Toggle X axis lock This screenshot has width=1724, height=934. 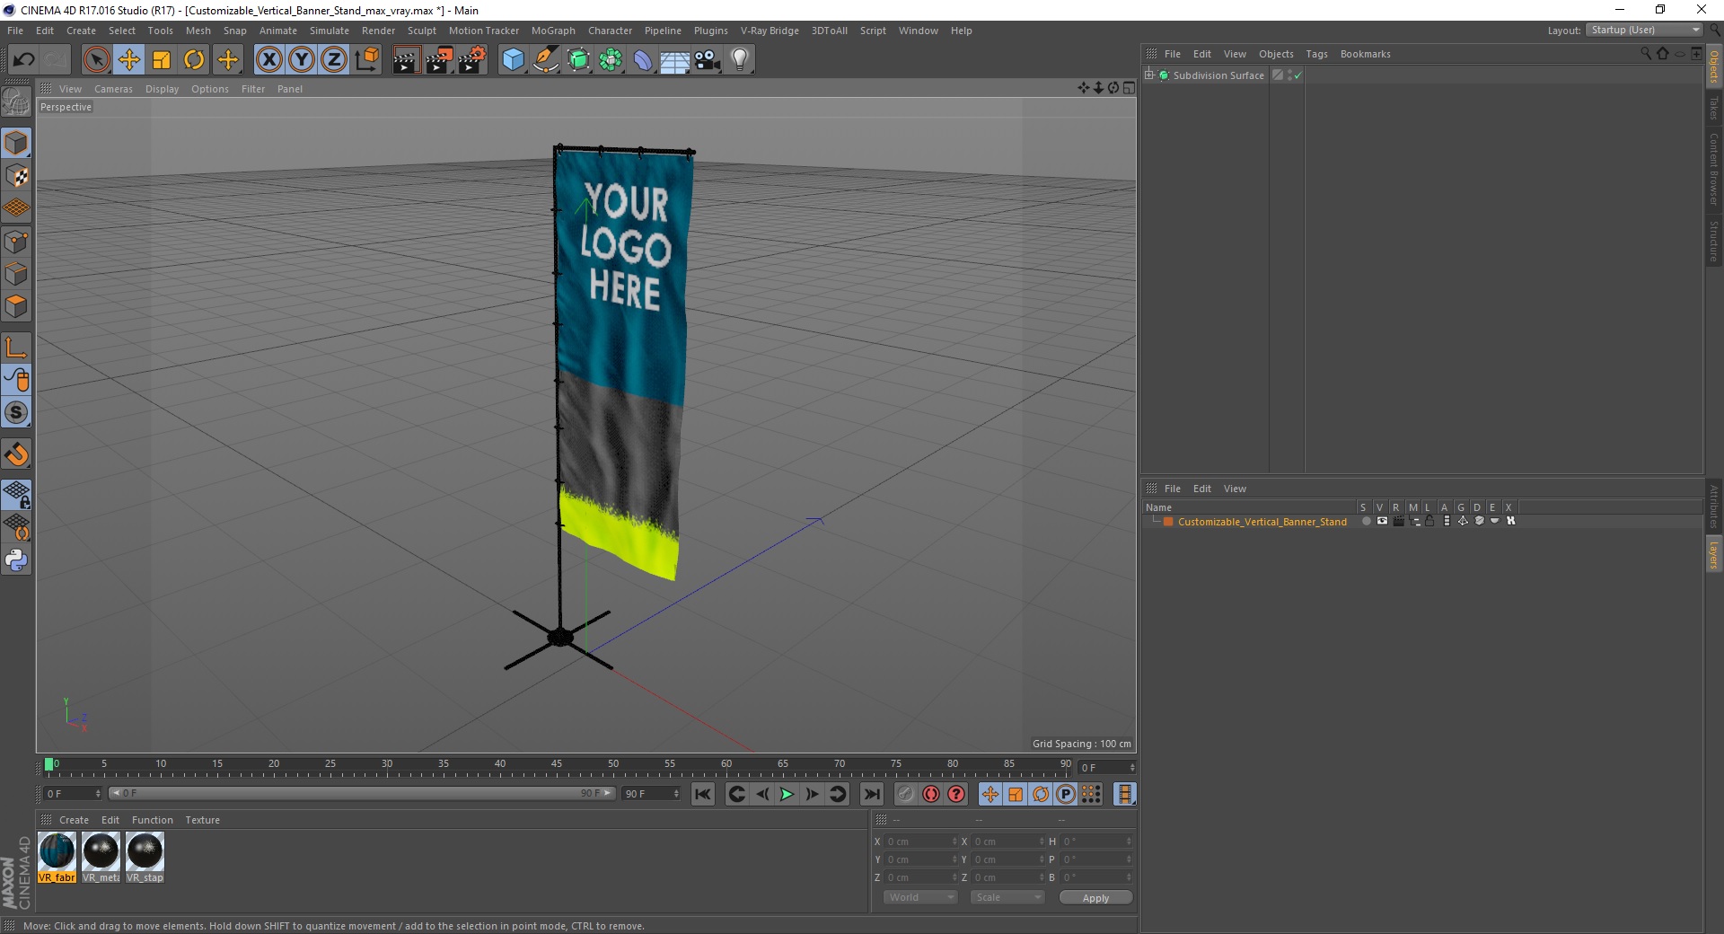(x=268, y=60)
